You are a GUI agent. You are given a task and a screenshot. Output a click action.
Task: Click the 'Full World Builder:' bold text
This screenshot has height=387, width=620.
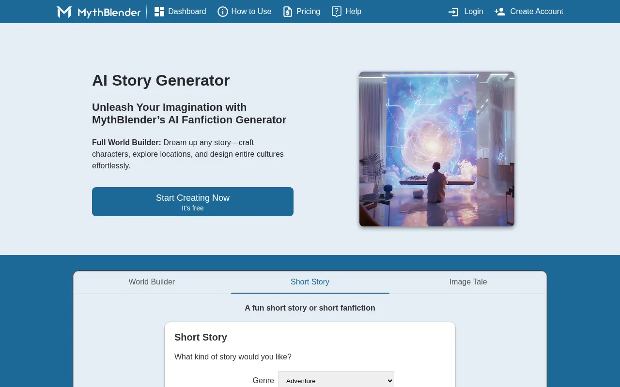click(x=126, y=143)
